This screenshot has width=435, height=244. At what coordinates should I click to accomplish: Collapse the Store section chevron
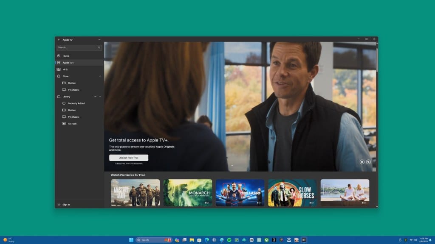click(100, 76)
